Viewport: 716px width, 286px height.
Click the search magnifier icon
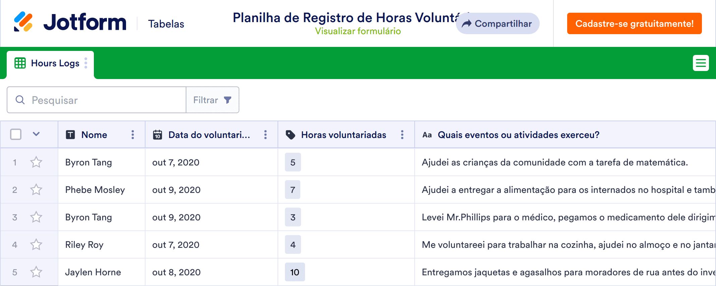pos(20,100)
